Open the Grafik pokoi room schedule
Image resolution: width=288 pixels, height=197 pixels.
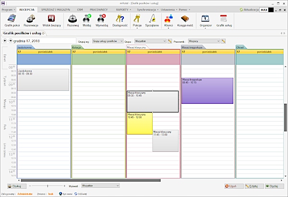(x=11, y=20)
